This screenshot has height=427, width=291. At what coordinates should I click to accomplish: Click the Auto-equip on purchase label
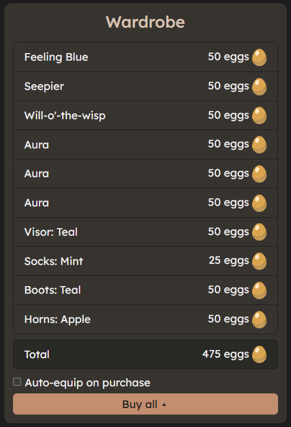(x=88, y=383)
